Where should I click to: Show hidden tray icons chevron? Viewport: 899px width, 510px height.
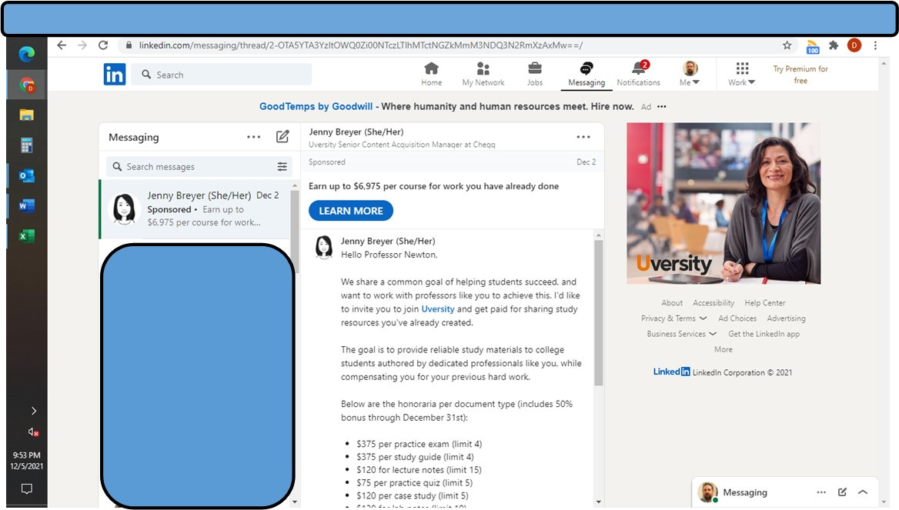(x=34, y=411)
